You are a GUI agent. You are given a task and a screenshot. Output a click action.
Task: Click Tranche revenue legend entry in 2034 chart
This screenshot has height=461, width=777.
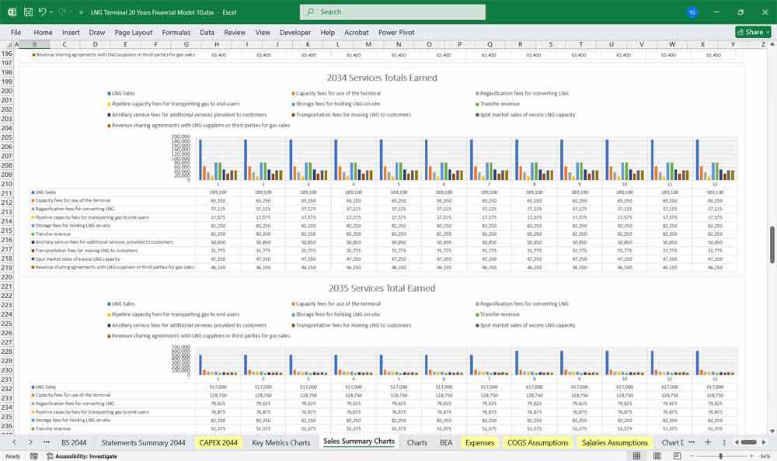click(497, 104)
